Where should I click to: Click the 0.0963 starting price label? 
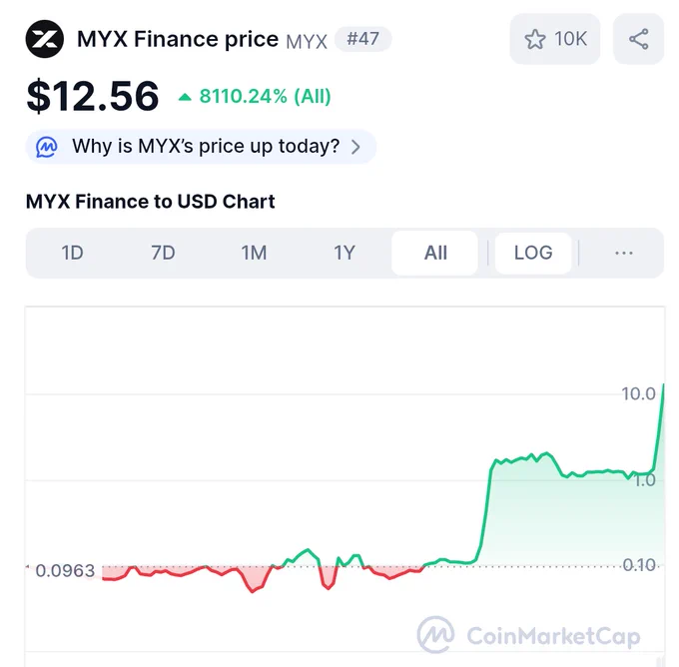pyautogui.click(x=65, y=571)
